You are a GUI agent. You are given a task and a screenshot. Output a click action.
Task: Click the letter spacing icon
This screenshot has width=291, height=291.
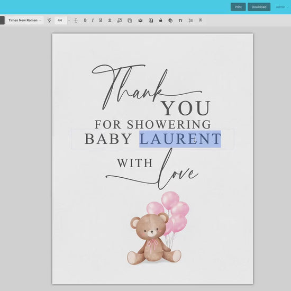[x=200, y=20]
